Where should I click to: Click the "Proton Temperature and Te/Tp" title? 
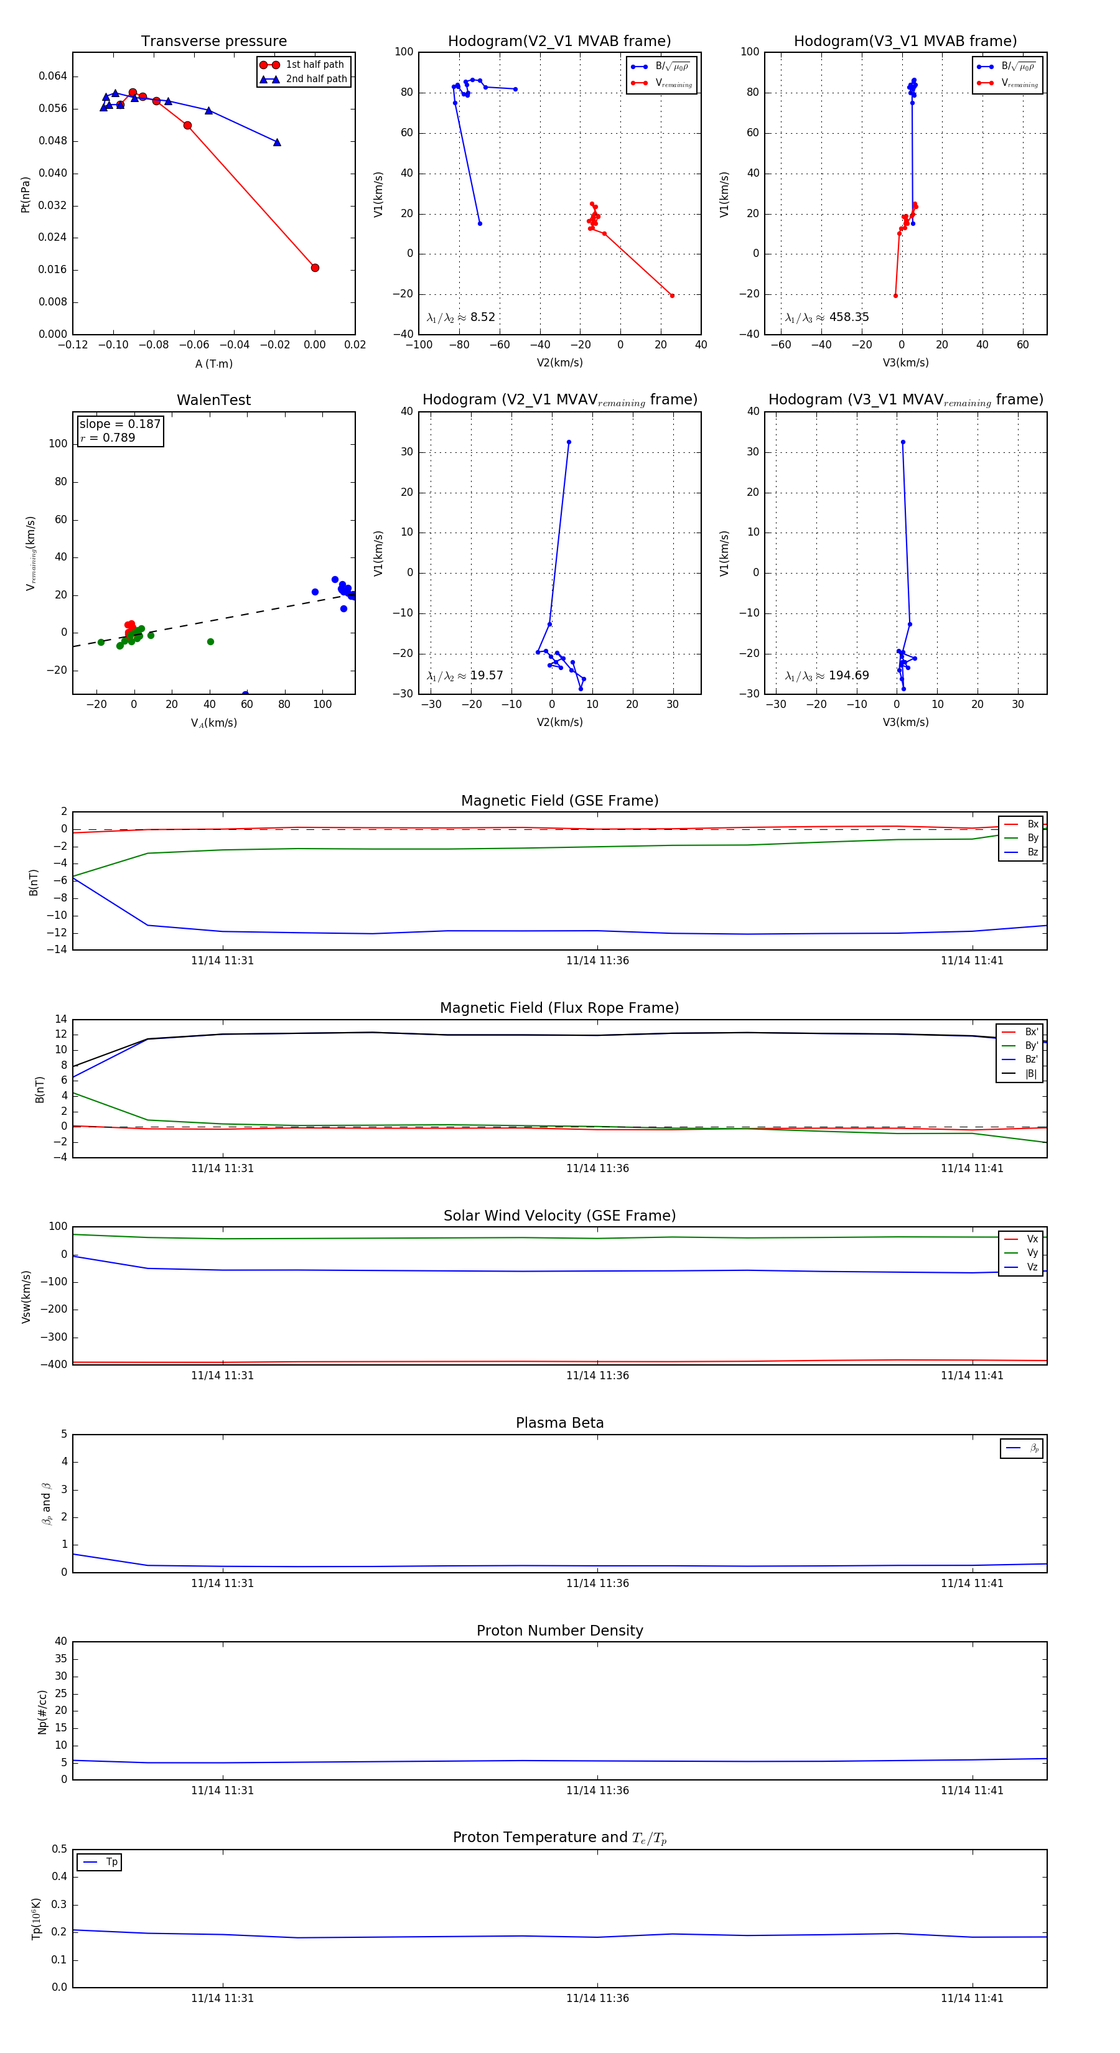tap(559, 1837)
